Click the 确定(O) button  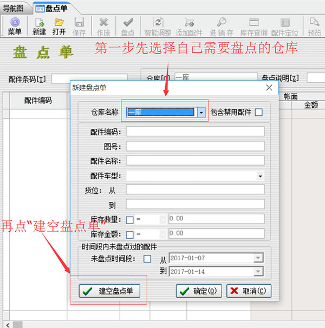point(199,291)
